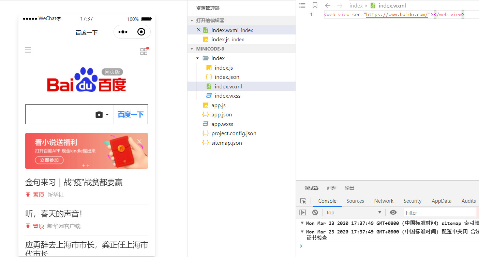The width and height of the screenshot is (479, 257).
Task: Open the camera search dropdown arrow
Action: pyautogui.click(x=107, y=115)
